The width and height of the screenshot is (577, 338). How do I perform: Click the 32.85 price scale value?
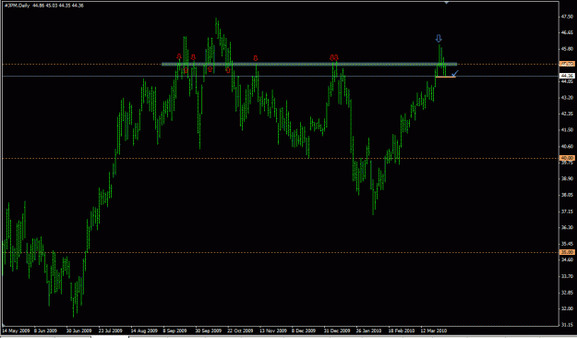point(567,293)
